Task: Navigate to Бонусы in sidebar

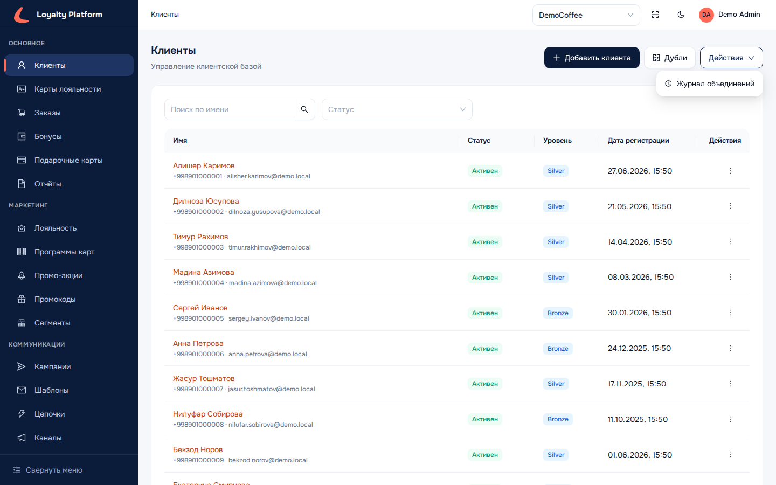Action: point(69,136)
